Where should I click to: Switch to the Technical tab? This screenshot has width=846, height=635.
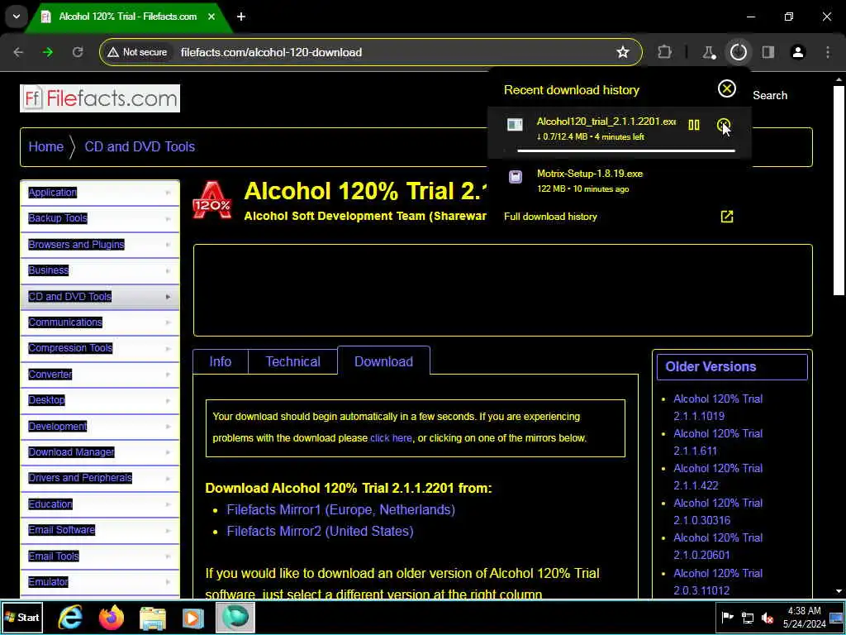pyautogui.click(x=293, y=361)
